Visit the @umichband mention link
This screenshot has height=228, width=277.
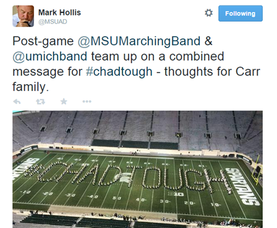(x=50, y=56)
